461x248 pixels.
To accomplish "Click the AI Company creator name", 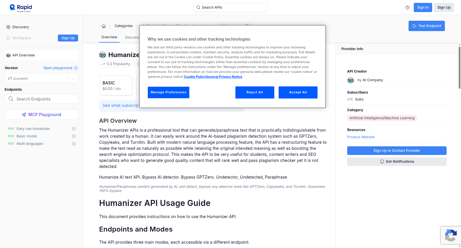I will [373, 80].
